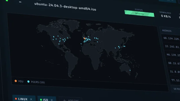Click the DOWNLOAD label
180x101 pixels.
tap(165, 13)
